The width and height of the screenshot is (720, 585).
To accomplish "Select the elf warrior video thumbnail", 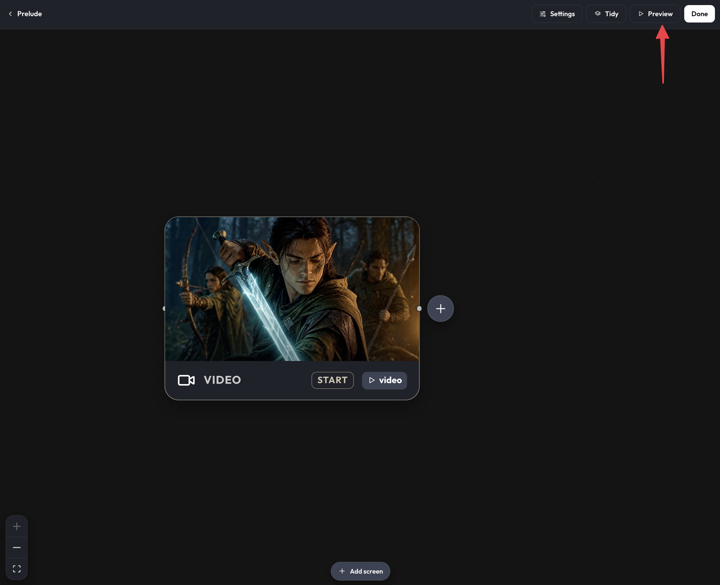I will 292,289.
